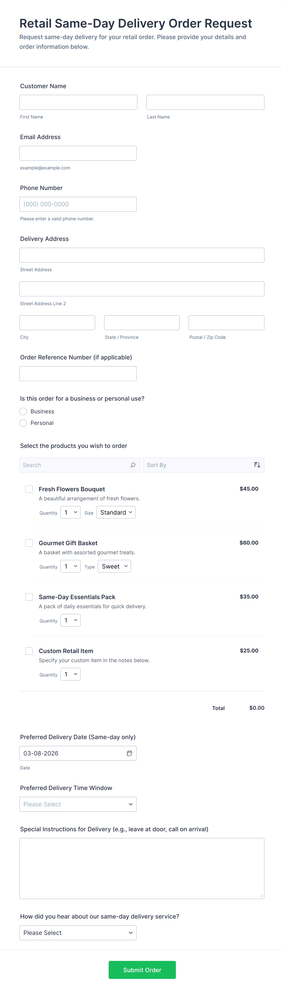Open the calendar icon in delivery date
281x994 pixels.
tap(130, 753)
